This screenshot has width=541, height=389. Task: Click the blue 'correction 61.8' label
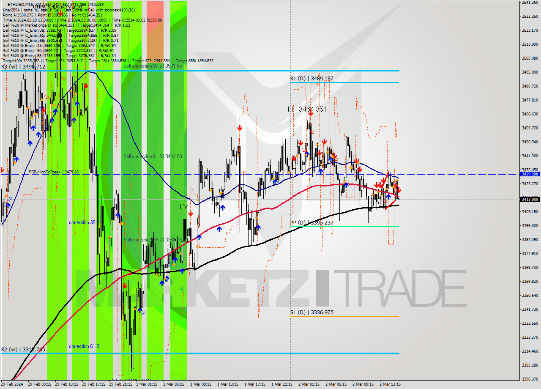[84, 346]
